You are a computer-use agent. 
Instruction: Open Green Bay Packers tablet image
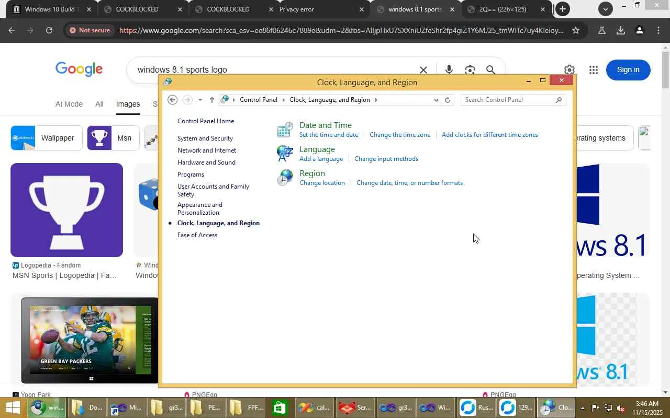90,341
